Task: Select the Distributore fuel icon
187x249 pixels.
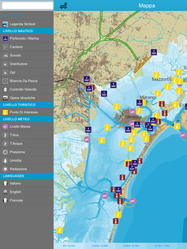Action: (5, 64)
